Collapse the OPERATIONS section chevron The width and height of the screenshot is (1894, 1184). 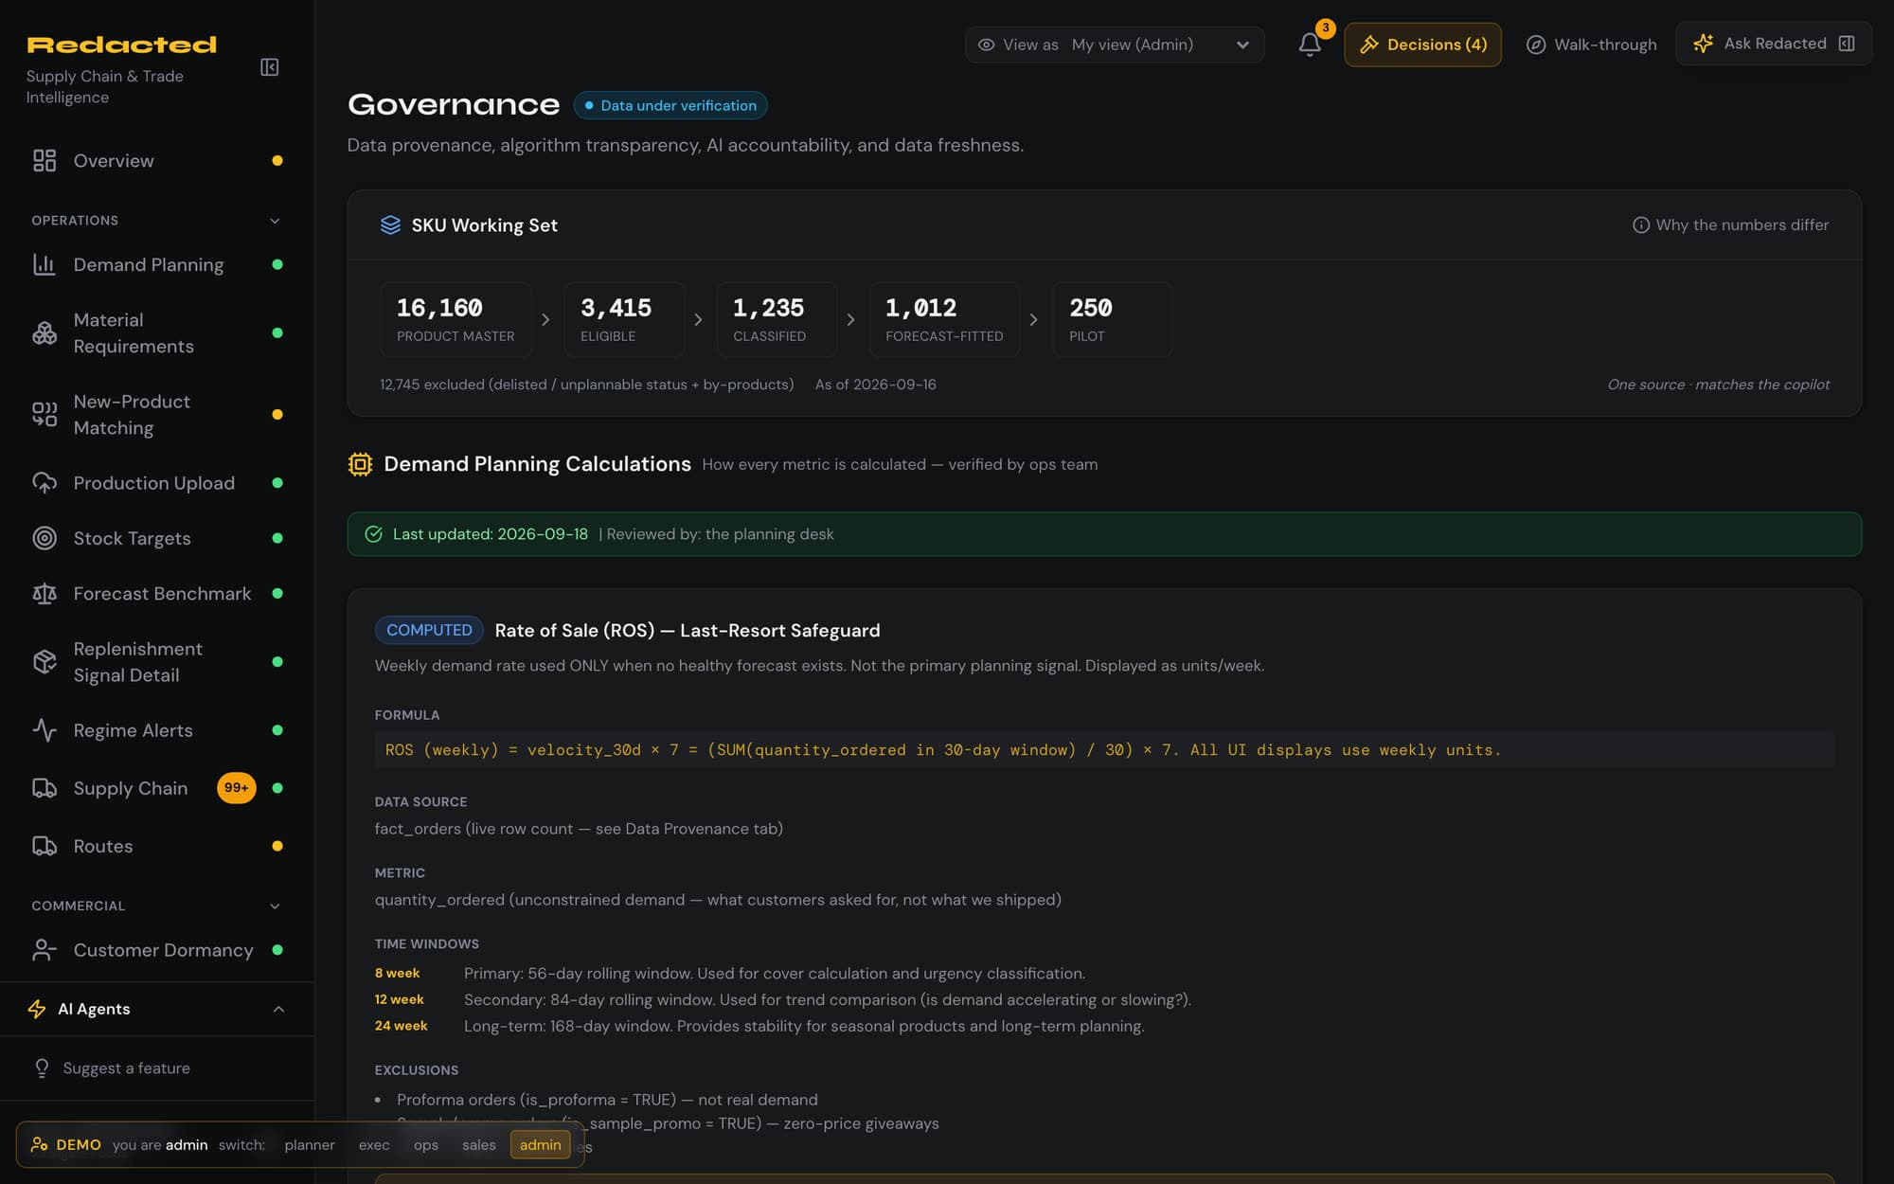(x=275, y=221)
